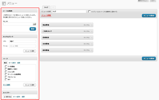Click メニューを保存 button in menu header
The height and width of the screenshot is (100, 159).
pos(149,16)
